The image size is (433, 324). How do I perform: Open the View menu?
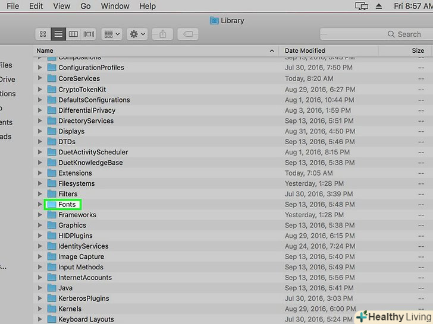62,6
